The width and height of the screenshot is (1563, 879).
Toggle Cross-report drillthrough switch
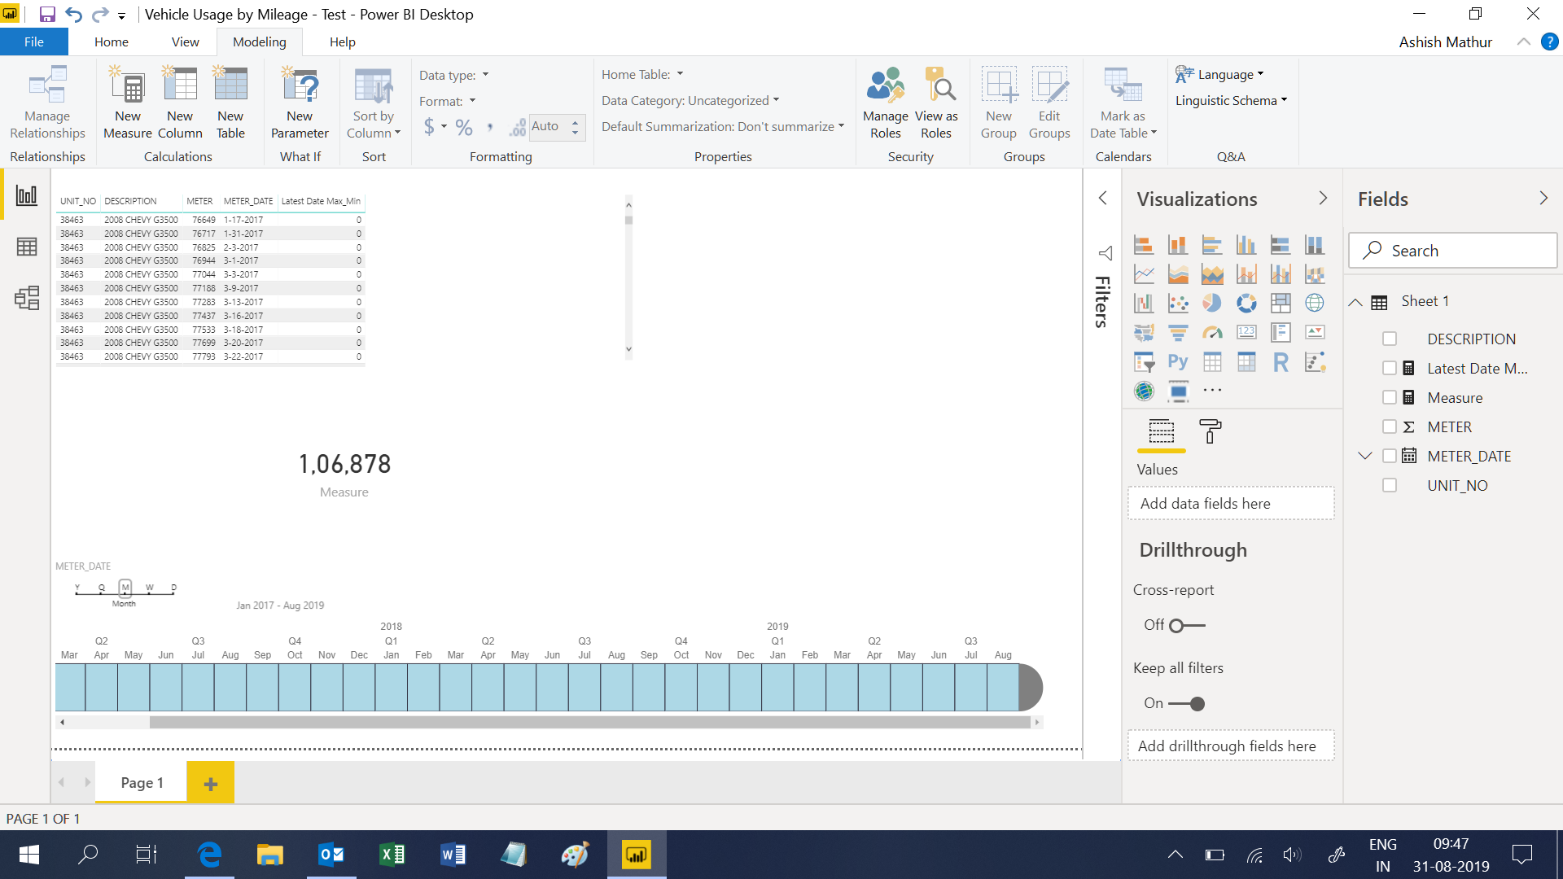(x=1187, y=626)
